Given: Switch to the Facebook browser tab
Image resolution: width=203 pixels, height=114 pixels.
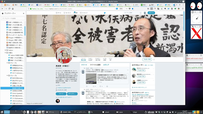Looking at the screenshot, I should pos(39,5).
